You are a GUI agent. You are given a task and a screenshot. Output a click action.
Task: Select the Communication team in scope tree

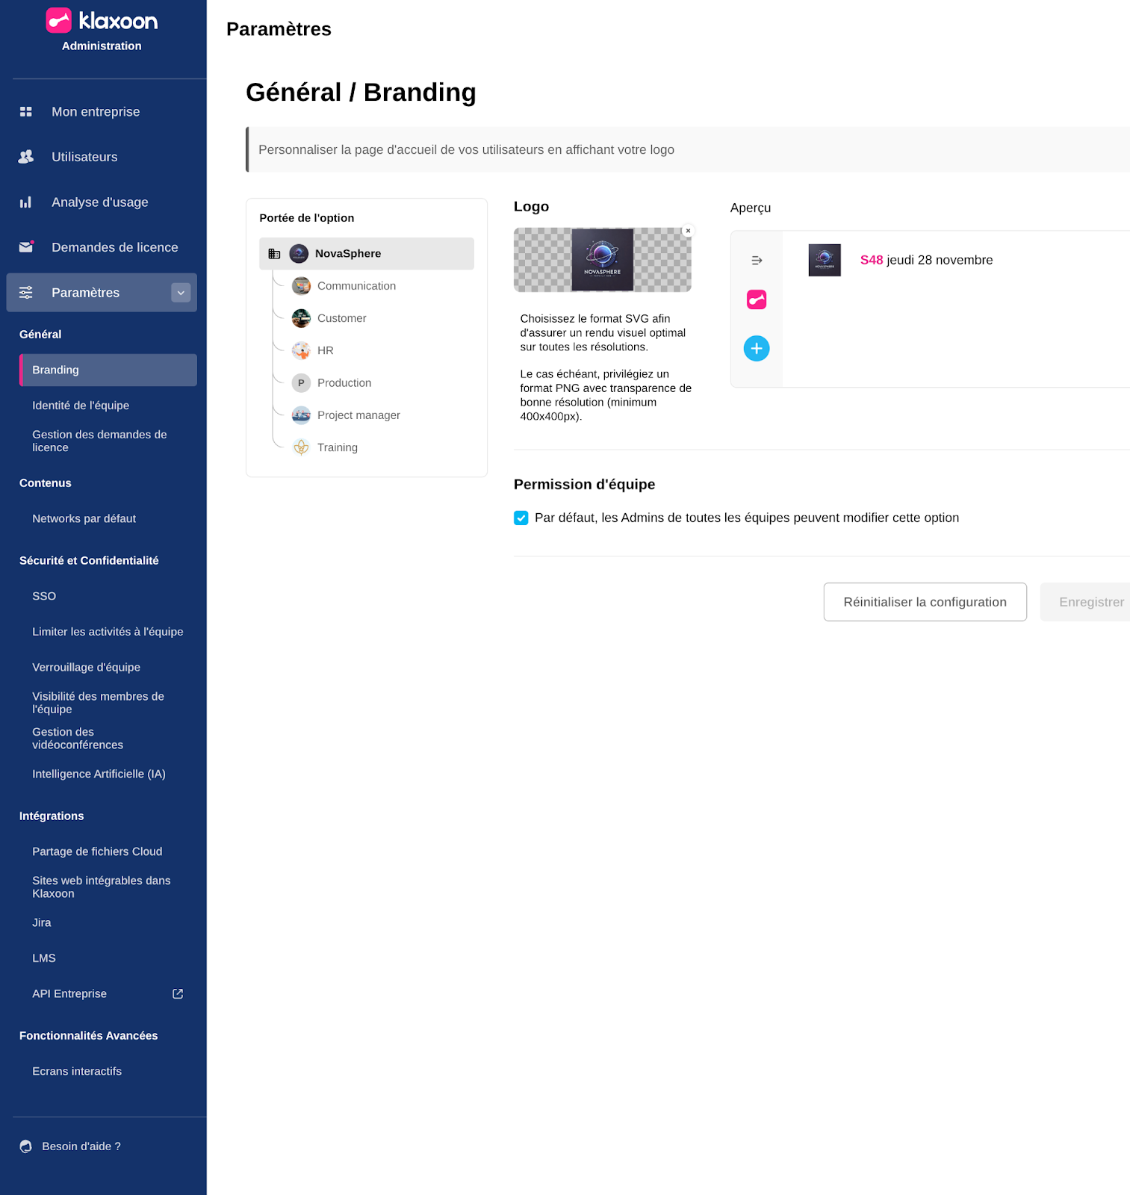(356, 286)
